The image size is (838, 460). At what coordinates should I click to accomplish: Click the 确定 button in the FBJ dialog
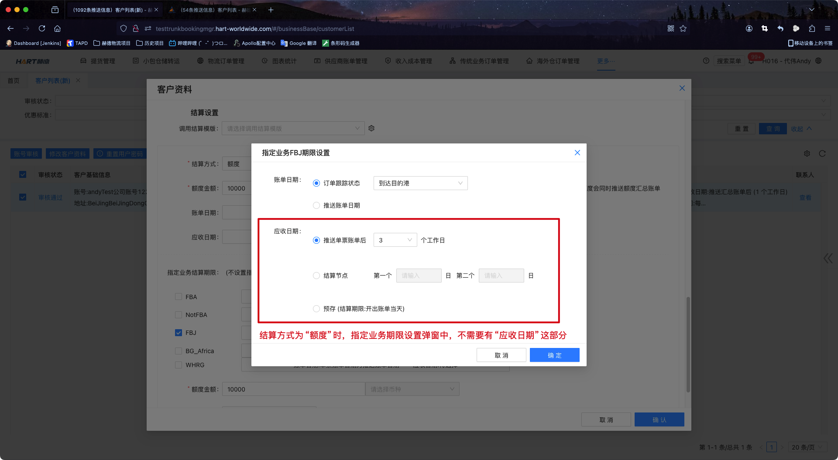pyautogui.click(x=554, y=355)
